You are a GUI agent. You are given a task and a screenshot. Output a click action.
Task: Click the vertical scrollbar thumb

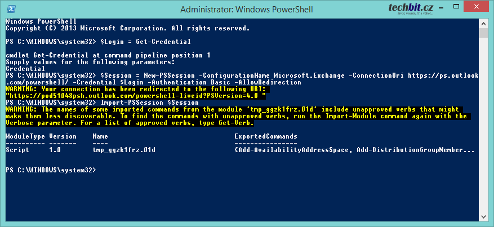click(483, 33)
